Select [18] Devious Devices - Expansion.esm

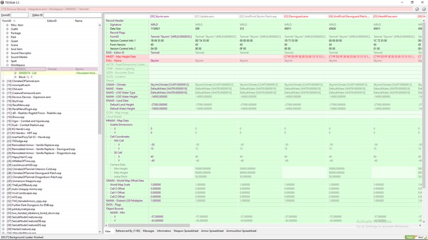pyautogui.click(x=29, y=97)
